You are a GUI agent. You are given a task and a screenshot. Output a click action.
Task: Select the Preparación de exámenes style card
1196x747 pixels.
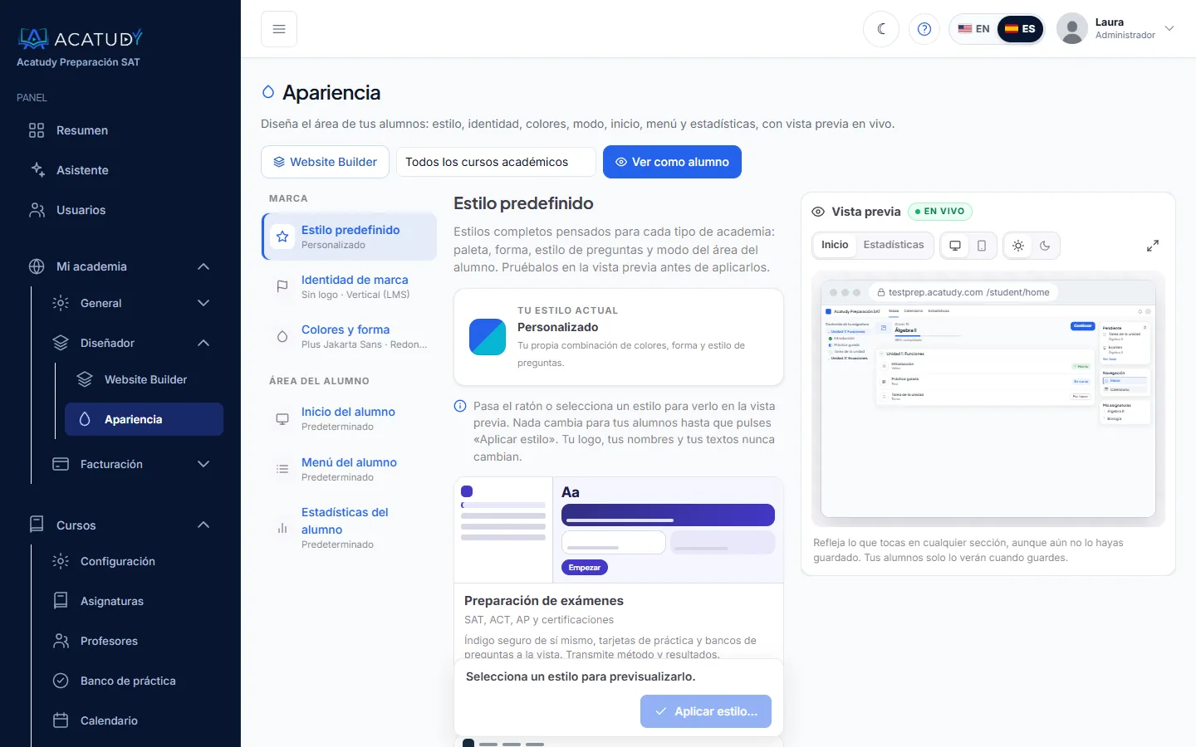[619, 568]
